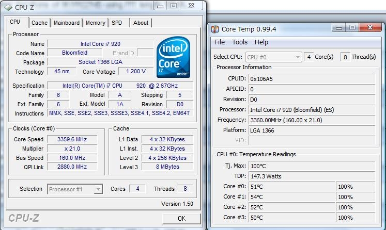Minimize the Core Temp window
The height and width of the screenshot is (230, 386).
click(339, 27)
